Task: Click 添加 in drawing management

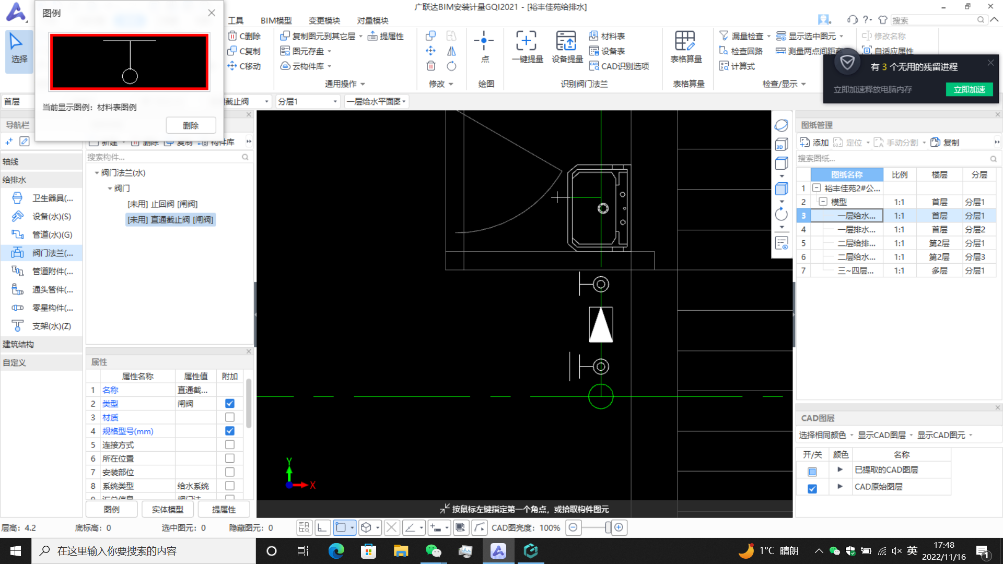Action: point(814,143)
